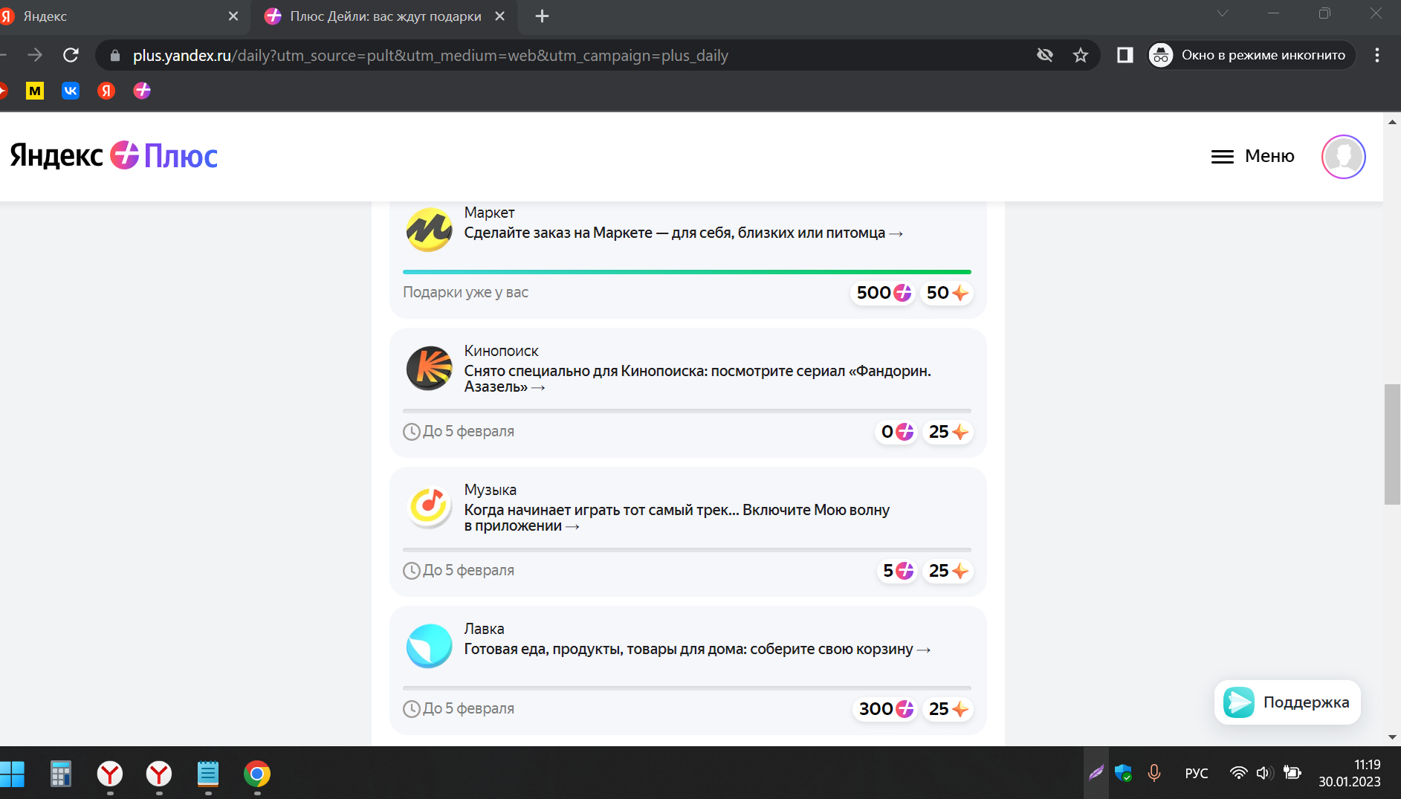Image resolution: width=1401 pixels, height=799 pixels.
Task: Click the completed Маркет progress bar
Action: point(687,272)
